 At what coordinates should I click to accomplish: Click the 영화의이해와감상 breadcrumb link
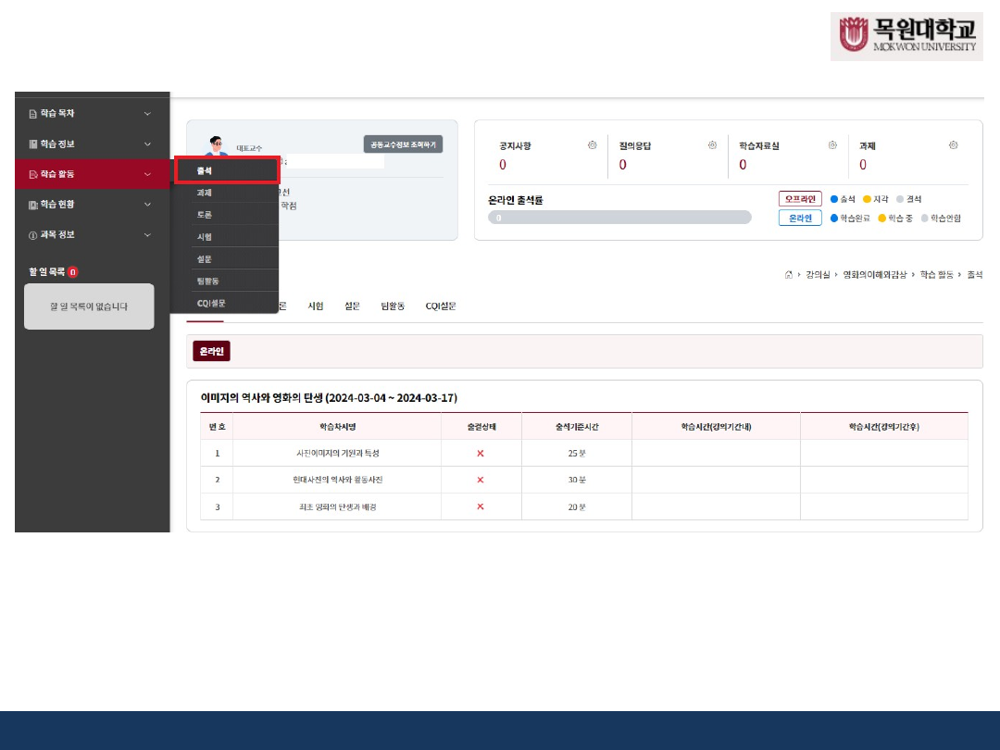(x=874, y=275)
